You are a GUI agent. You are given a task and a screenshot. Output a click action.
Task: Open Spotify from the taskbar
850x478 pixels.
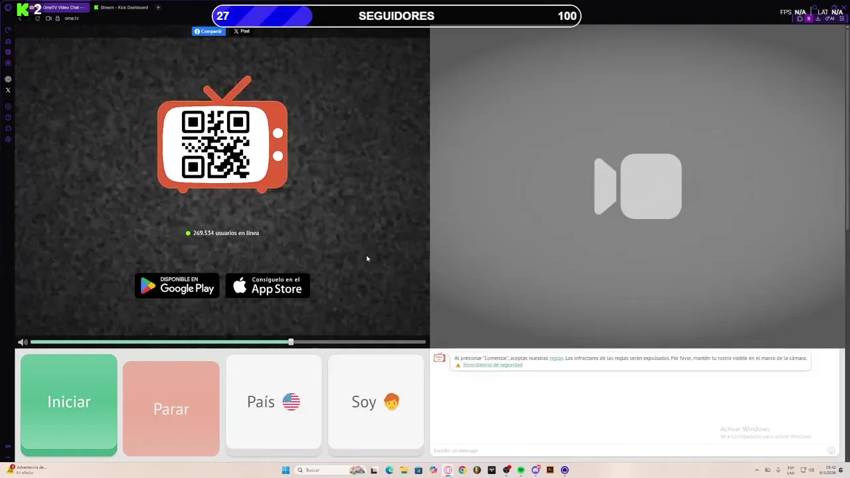tap(521, 470)
